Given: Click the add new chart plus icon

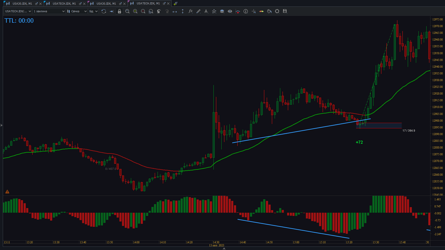Looking at the screenshot, I should tap(175, 3).
